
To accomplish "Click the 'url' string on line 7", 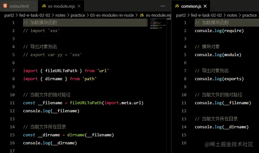I will click(103, 71).
